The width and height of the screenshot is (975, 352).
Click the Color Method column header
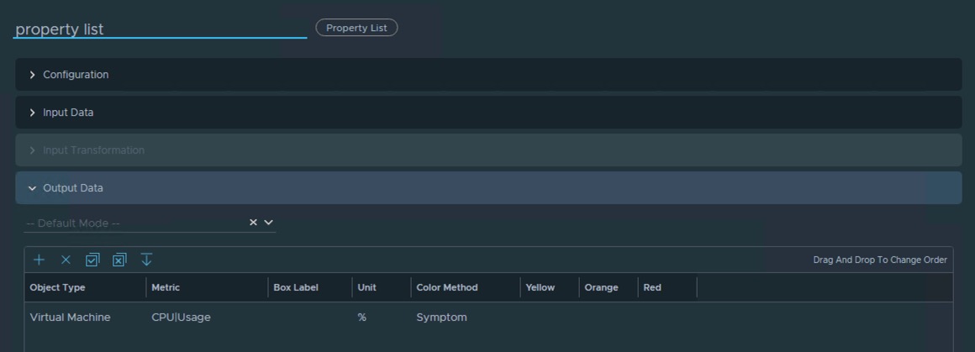click(447, 287)
